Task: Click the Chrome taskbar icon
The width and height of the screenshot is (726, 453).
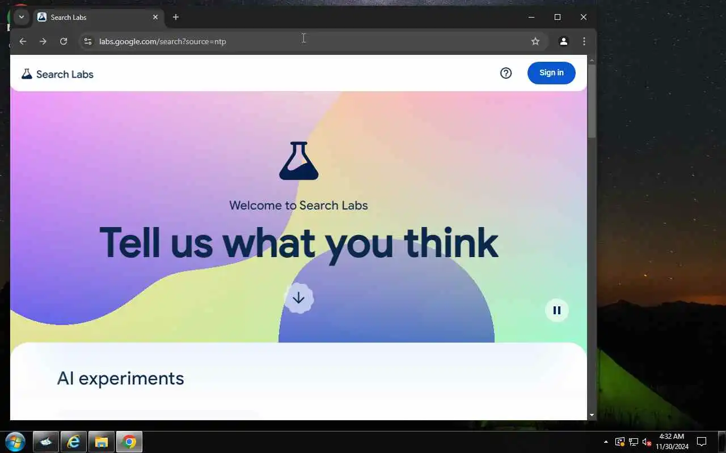Action: [129, 442]
